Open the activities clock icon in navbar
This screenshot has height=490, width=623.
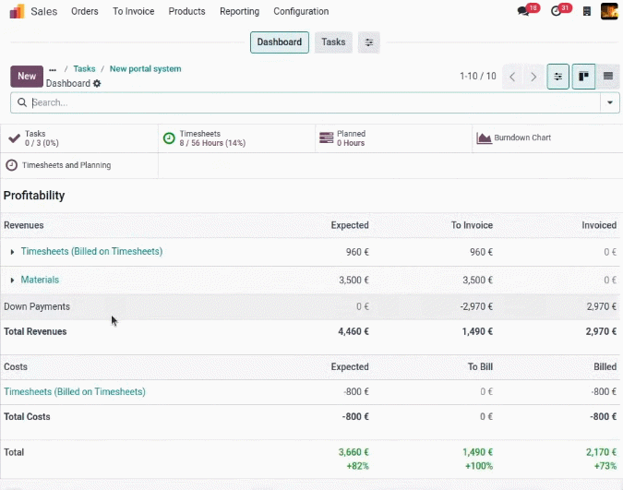point(556,11)
